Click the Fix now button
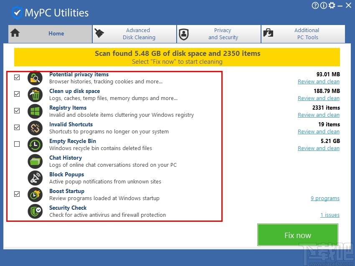This screenshot has width=355, height=266. [297, 235]
